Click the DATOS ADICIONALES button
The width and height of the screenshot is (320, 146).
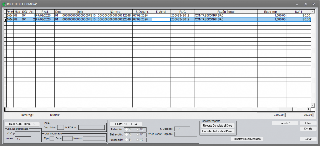coord(22,124)
